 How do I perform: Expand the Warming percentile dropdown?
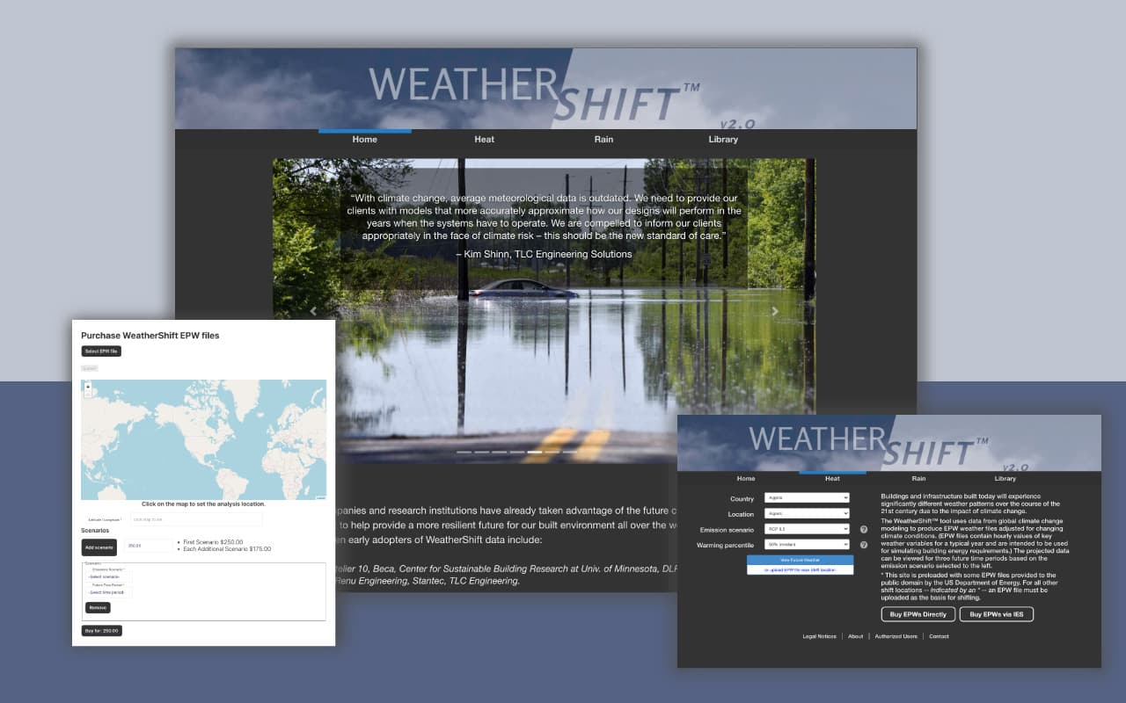(806, 545)
